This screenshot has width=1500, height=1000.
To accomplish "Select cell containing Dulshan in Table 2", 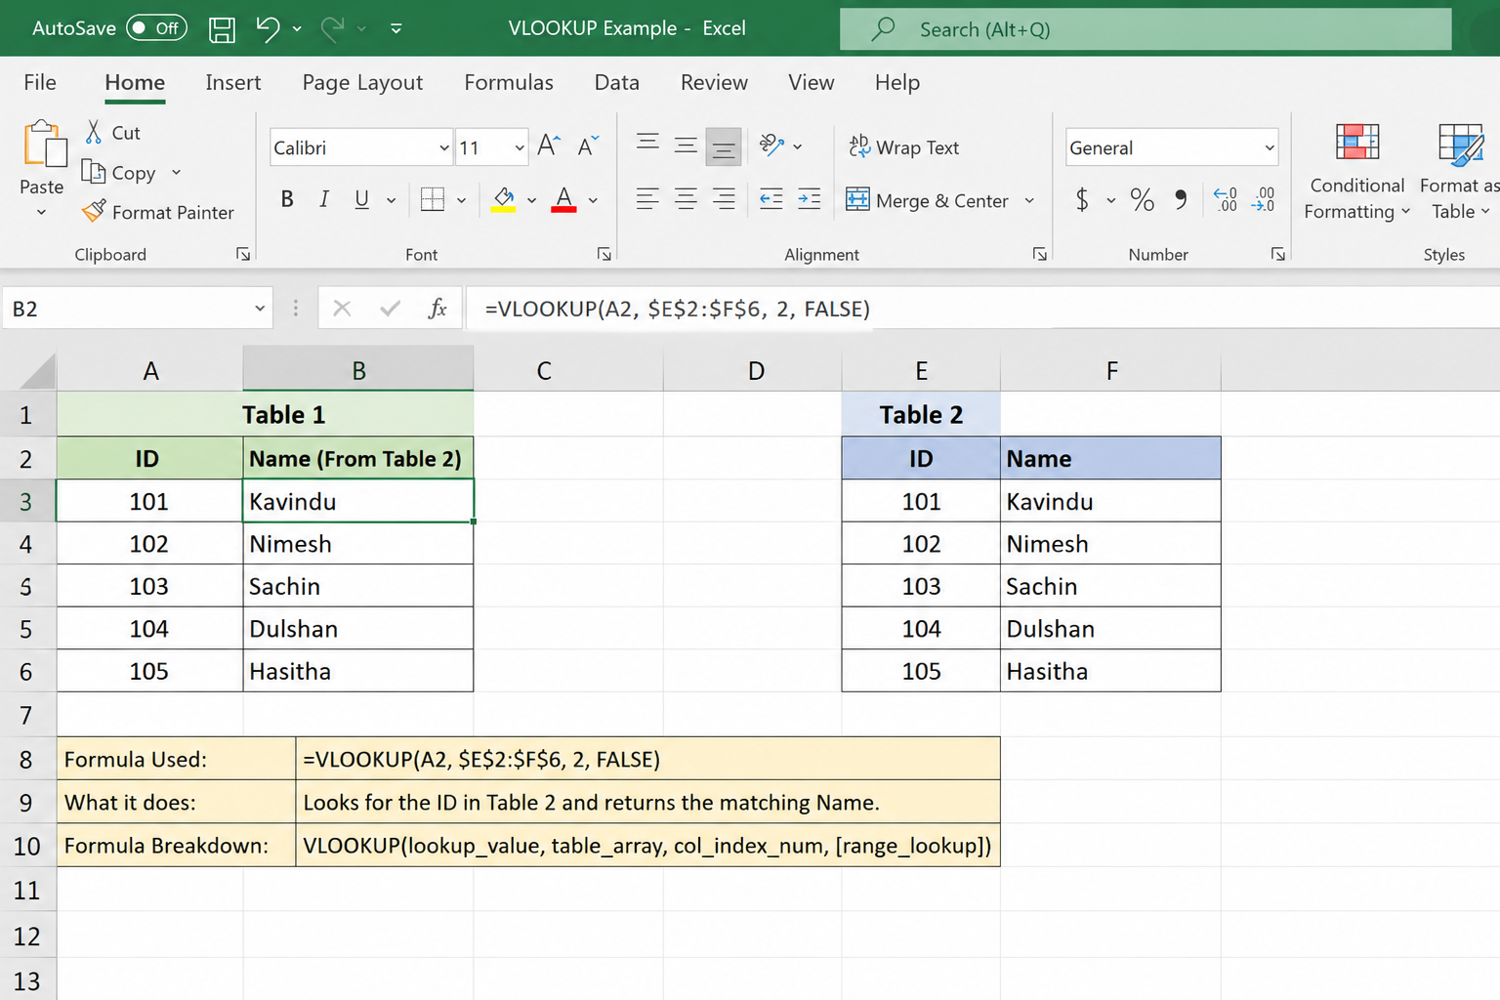I will click(1110, 628).
